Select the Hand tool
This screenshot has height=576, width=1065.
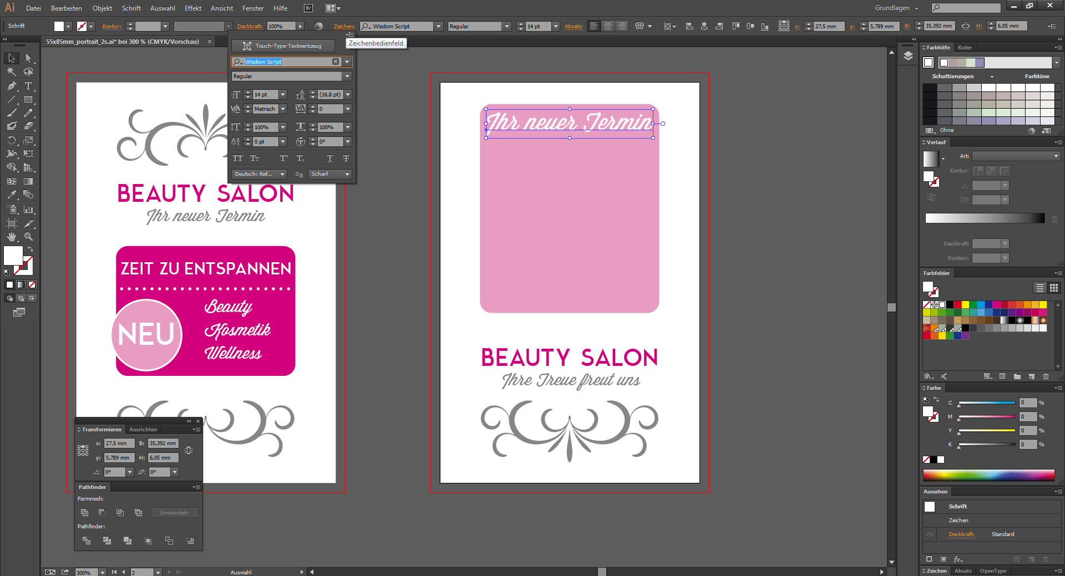pos(12,237)
